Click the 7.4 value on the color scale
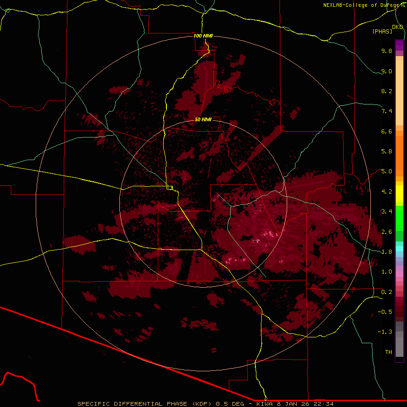The height and width of the screenshot is (407, 407). click(x=387, y=111)
